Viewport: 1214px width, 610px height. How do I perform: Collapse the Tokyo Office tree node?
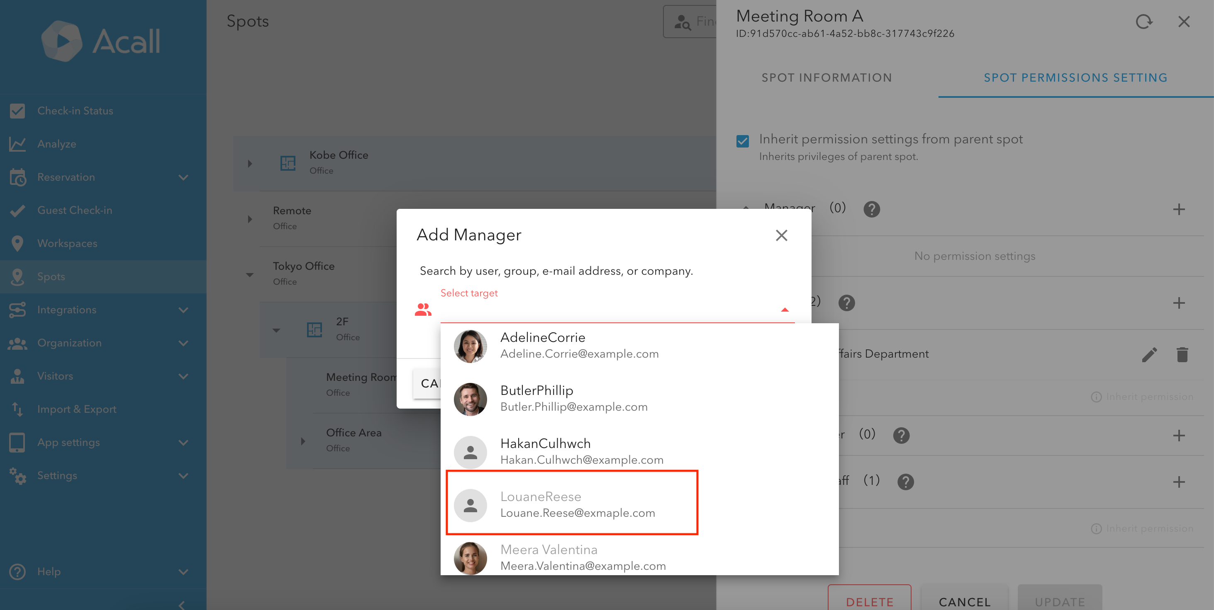click(250, 274)
